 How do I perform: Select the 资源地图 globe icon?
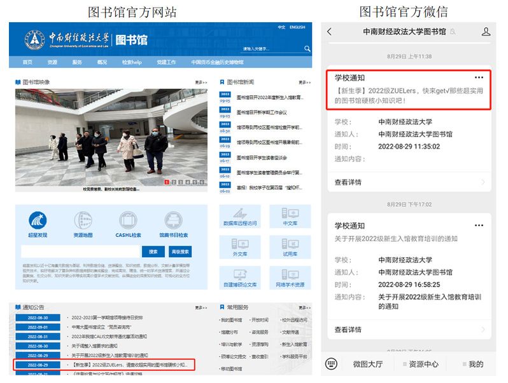pyautogui.click(x=83, y=220)
